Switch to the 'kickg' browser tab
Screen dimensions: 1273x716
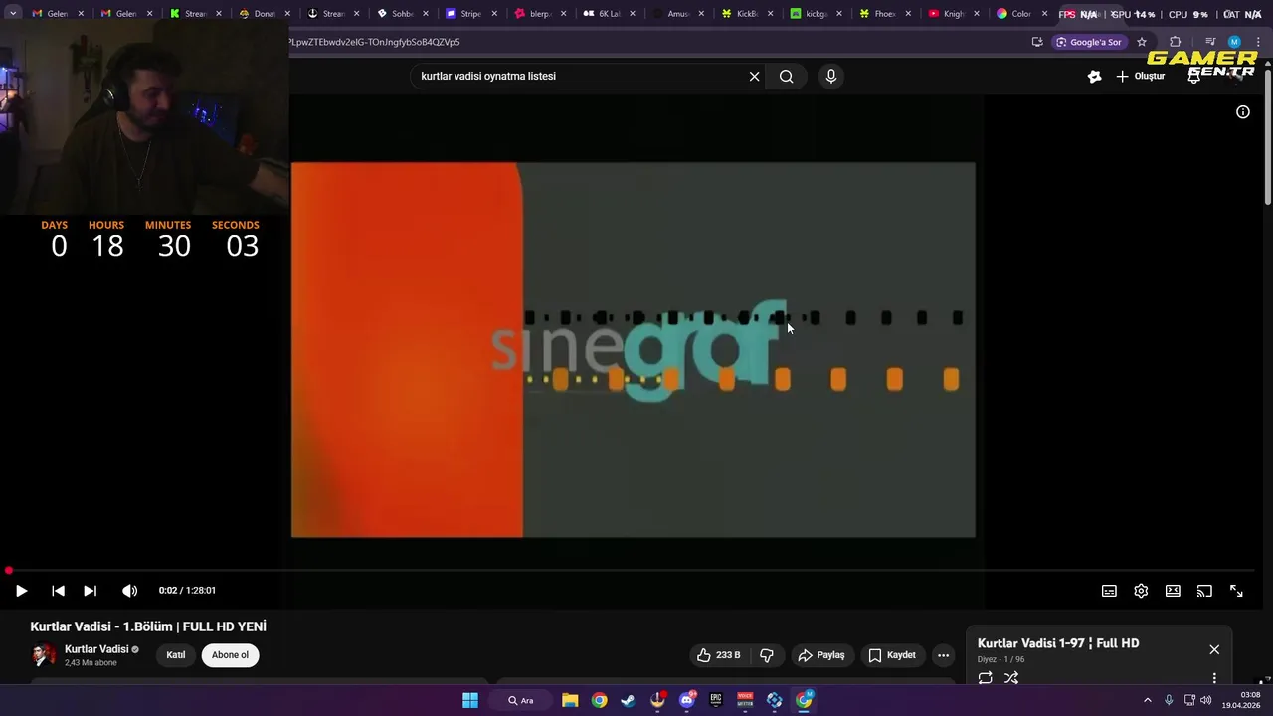coord(814,14)
